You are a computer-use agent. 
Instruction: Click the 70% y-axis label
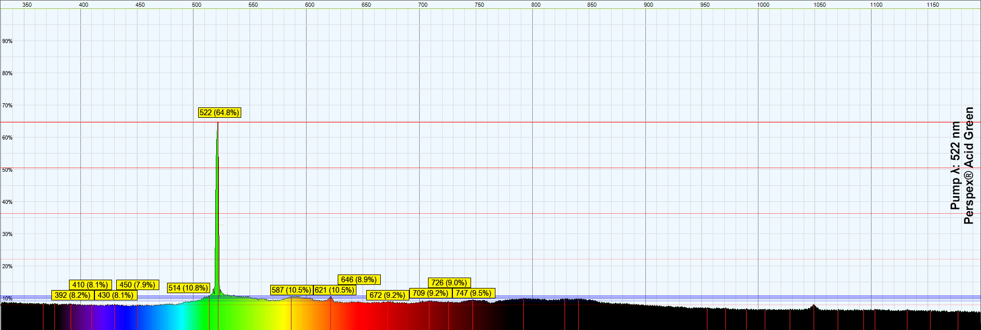(7, 105)
